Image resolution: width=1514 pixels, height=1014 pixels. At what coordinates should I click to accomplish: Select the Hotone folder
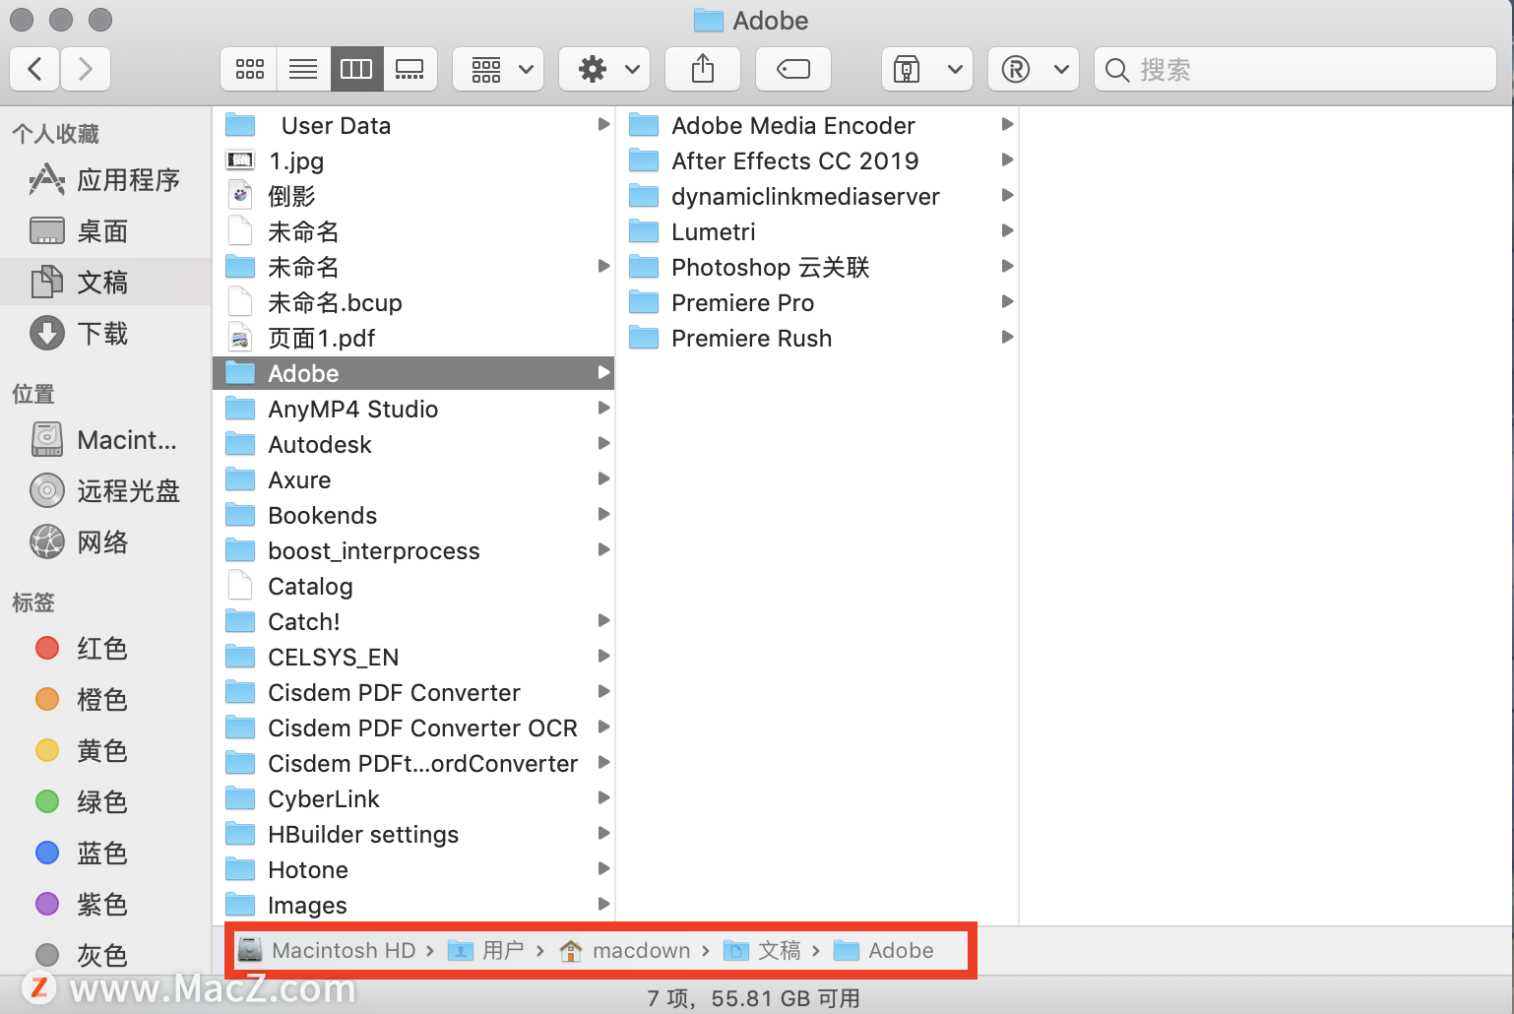413,869
